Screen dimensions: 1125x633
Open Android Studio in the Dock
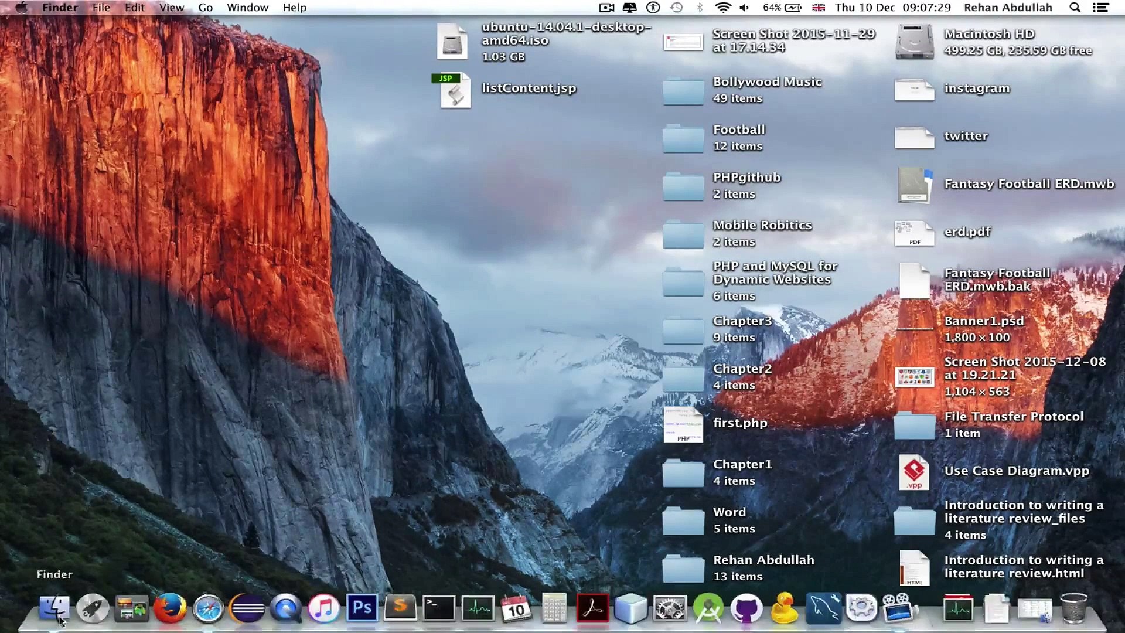708,608
